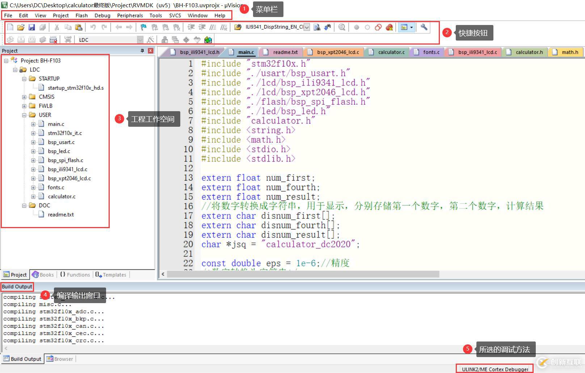Click the two red circles breakpoint icon
Viewport: 585px width, 373px height.
coord(378,27)
